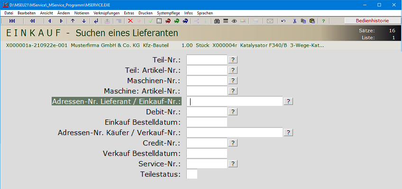The height and width of the screenshot is (189, 402).
Task: Click the undo arrow icon
Action: point(283,21)
